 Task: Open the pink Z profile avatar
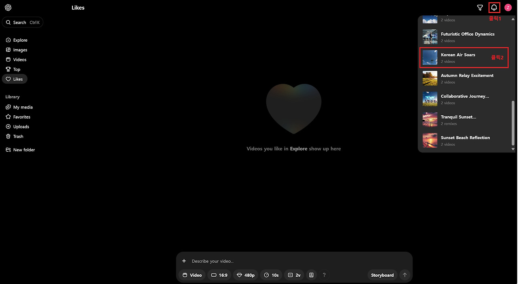point(508,8)
